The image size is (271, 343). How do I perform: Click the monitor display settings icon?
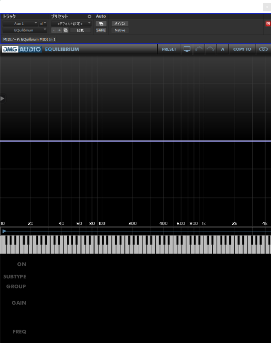pyautogui.click(x=187, y=50)
